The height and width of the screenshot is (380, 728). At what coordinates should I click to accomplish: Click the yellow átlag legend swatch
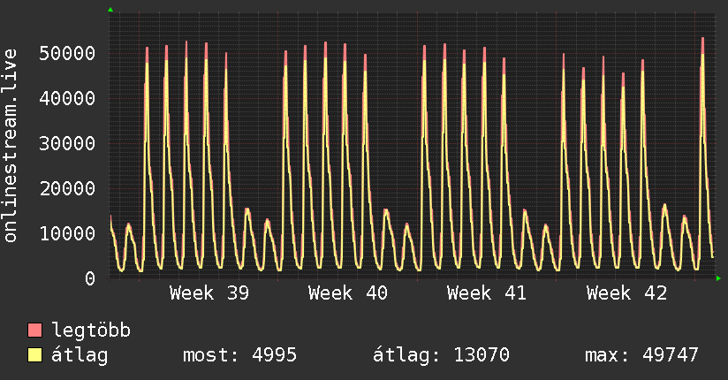[x=34, y=355]
